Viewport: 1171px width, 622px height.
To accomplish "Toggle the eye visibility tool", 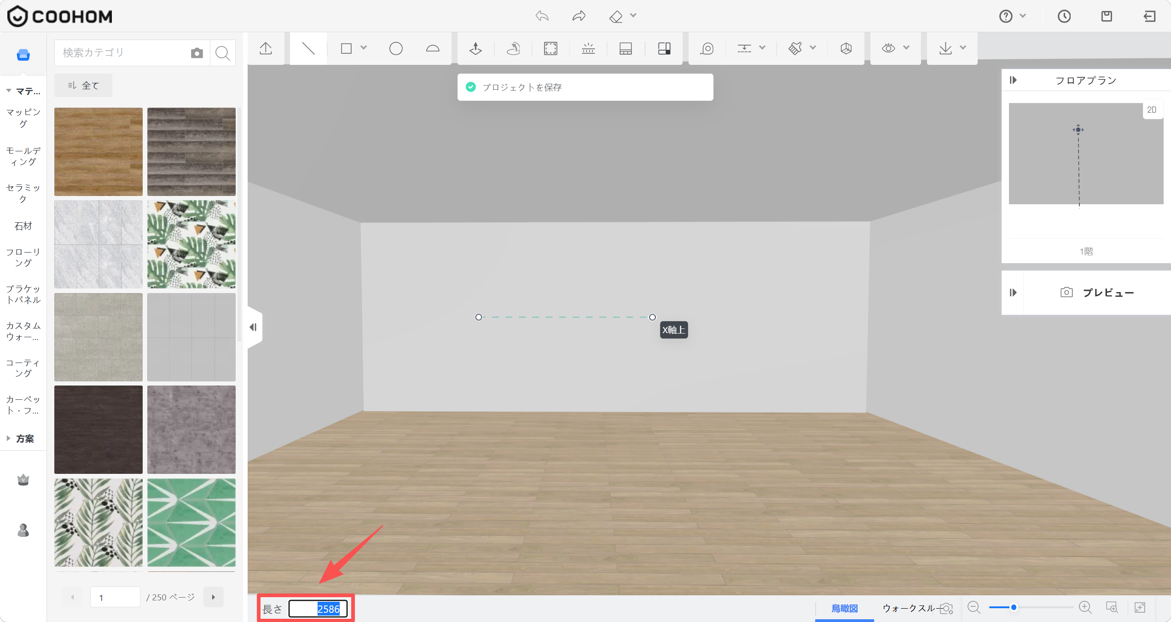I will (889, 48).
